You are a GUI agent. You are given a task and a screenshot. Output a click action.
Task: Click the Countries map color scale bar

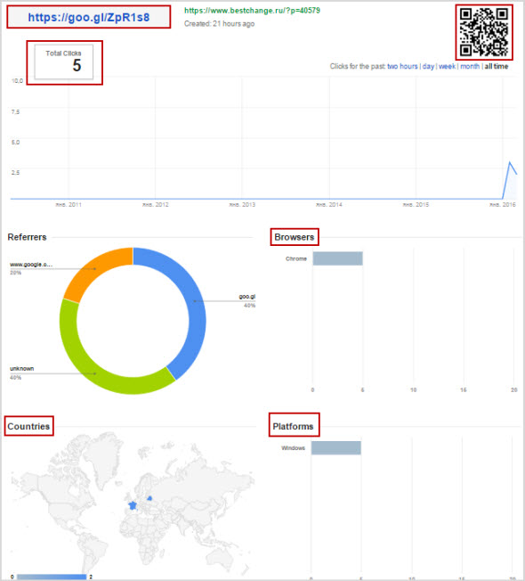click(x=52, y=577)
